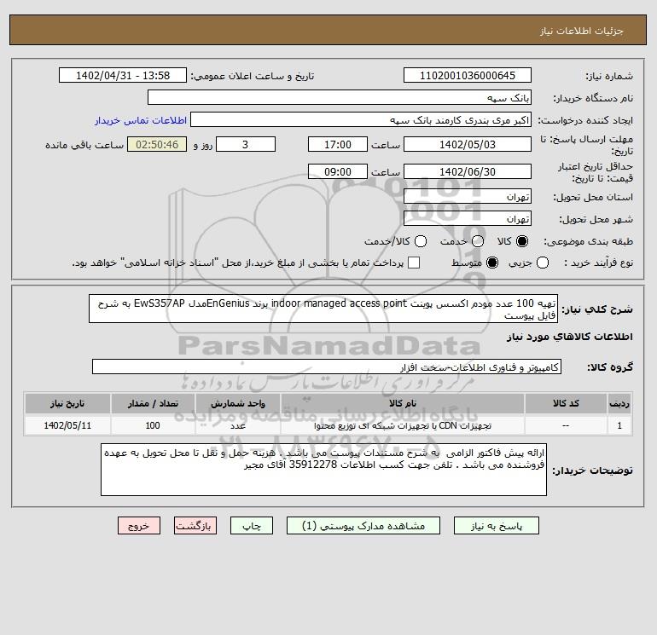
Task: Click the کد کالا cell showing --
Action: tap(566, 425)
